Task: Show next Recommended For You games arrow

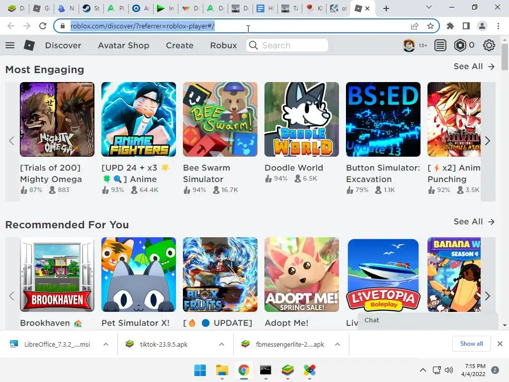Action: click(x=488, y=296)
